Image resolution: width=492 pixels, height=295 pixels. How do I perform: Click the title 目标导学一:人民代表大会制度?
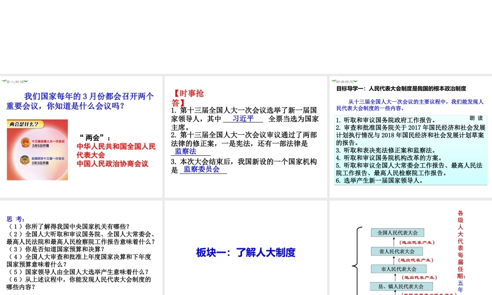pyautogui.click(x=401, y=88)
